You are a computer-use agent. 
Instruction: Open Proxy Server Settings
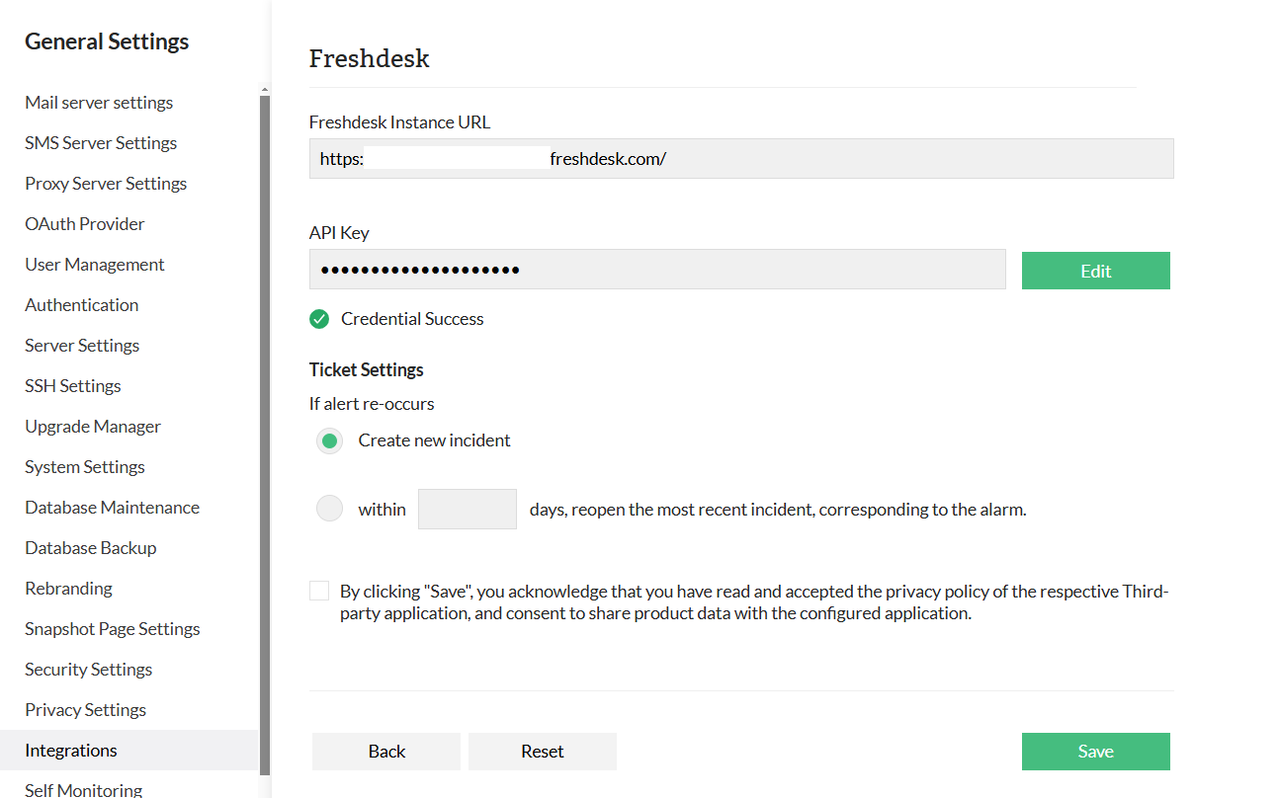point(106,184)
